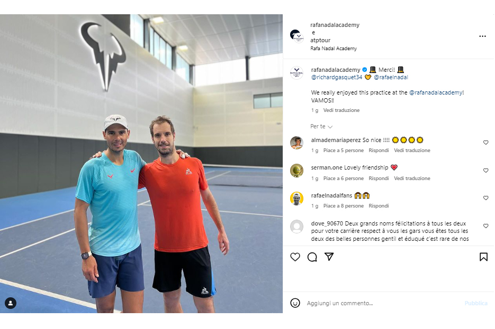The height and width of the screenshot is (329, 495).
Task: Save post with bookmark icon
Action: (x=483, y=257)
